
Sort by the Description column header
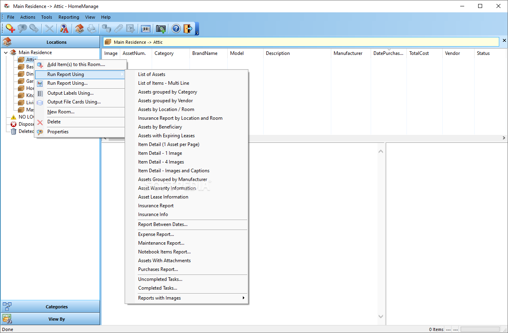[297, 53]
